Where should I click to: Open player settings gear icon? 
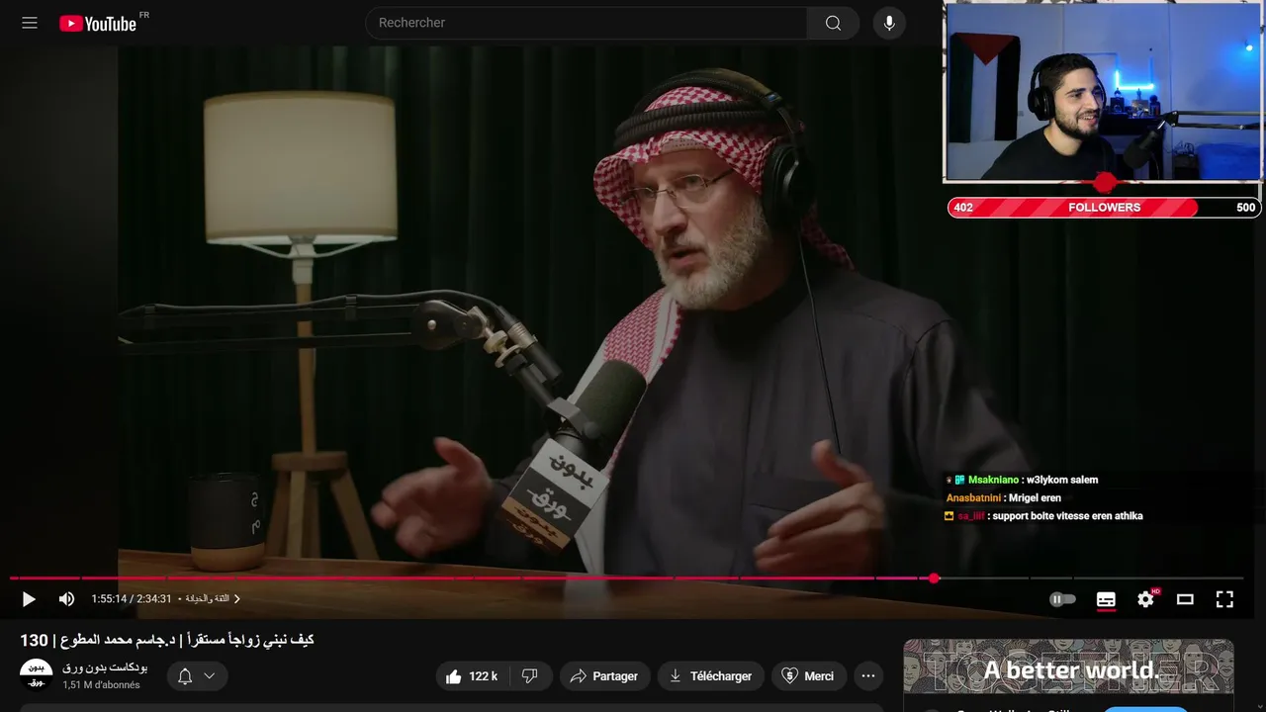1146,599
